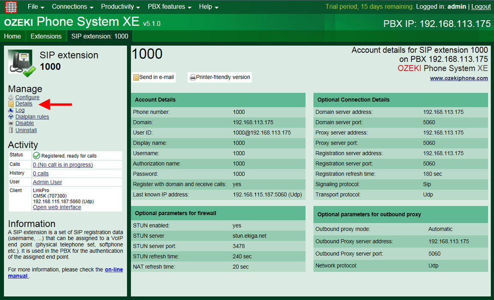
Task: Open the '0 (No call is in progress)' link
Action: point(63,165)
